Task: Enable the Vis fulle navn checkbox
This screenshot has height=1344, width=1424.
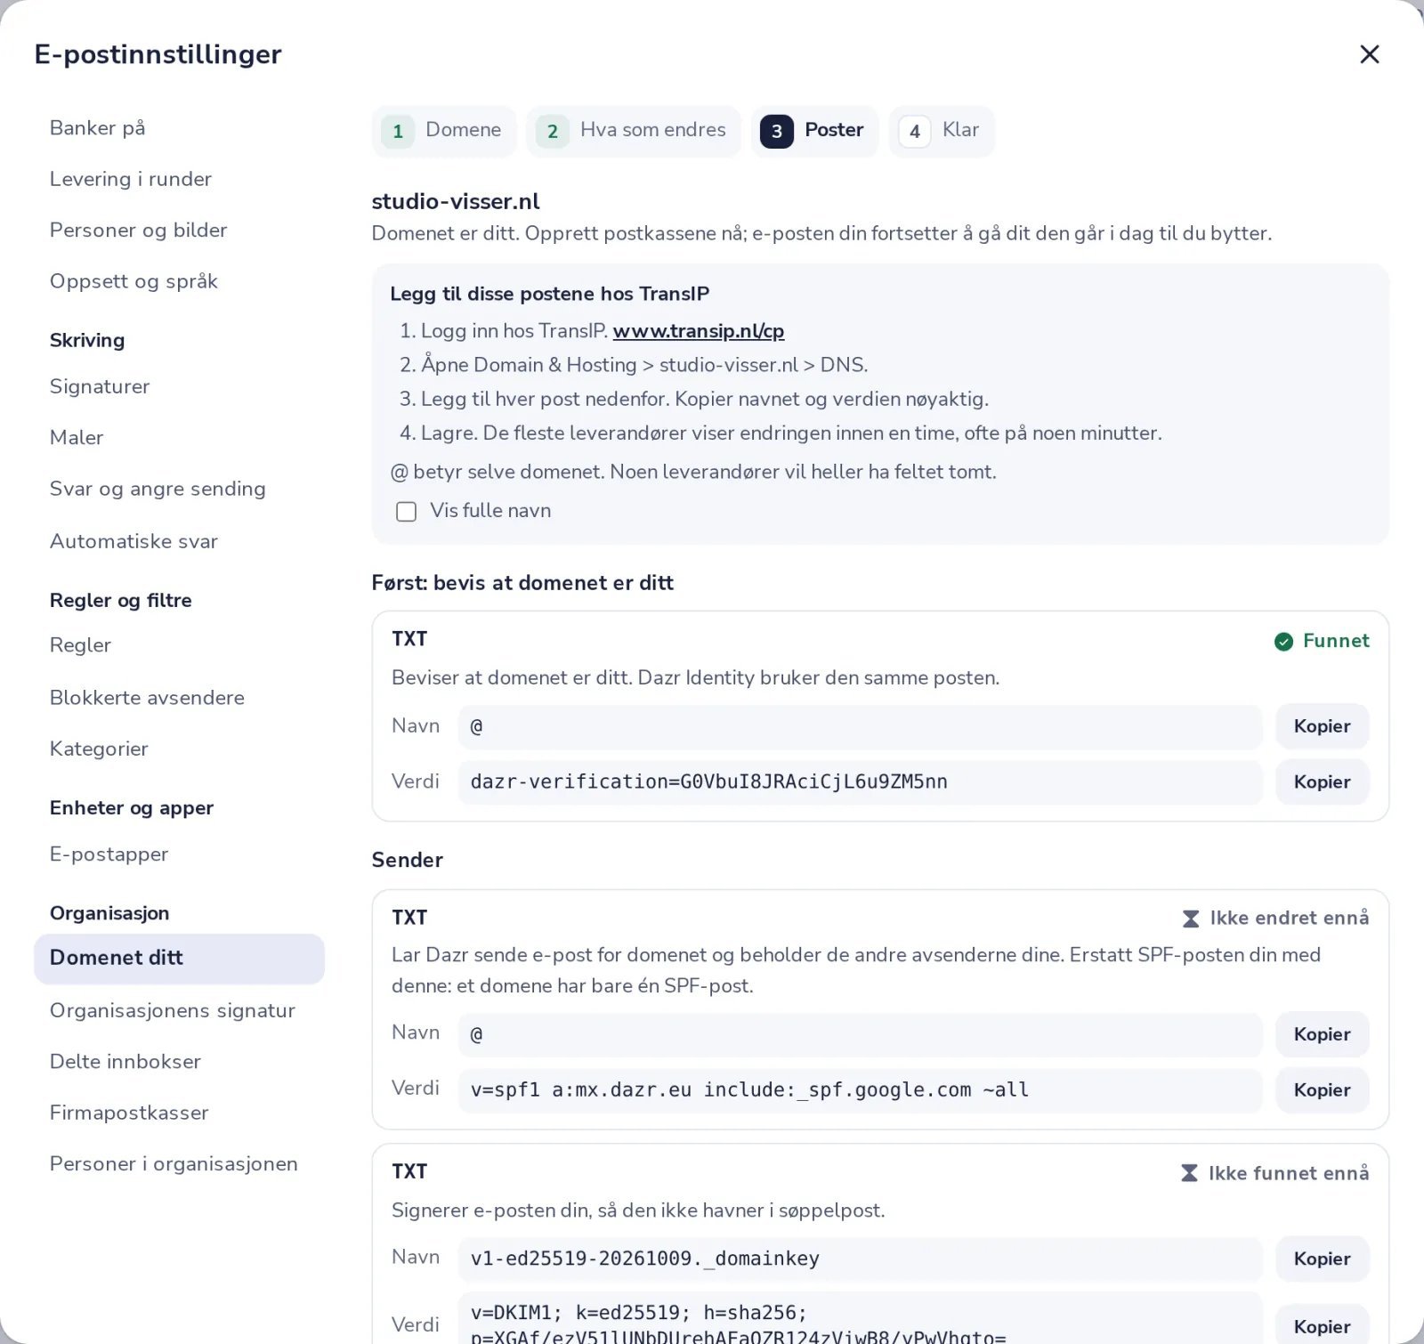Action: click(x=406, y=512)
